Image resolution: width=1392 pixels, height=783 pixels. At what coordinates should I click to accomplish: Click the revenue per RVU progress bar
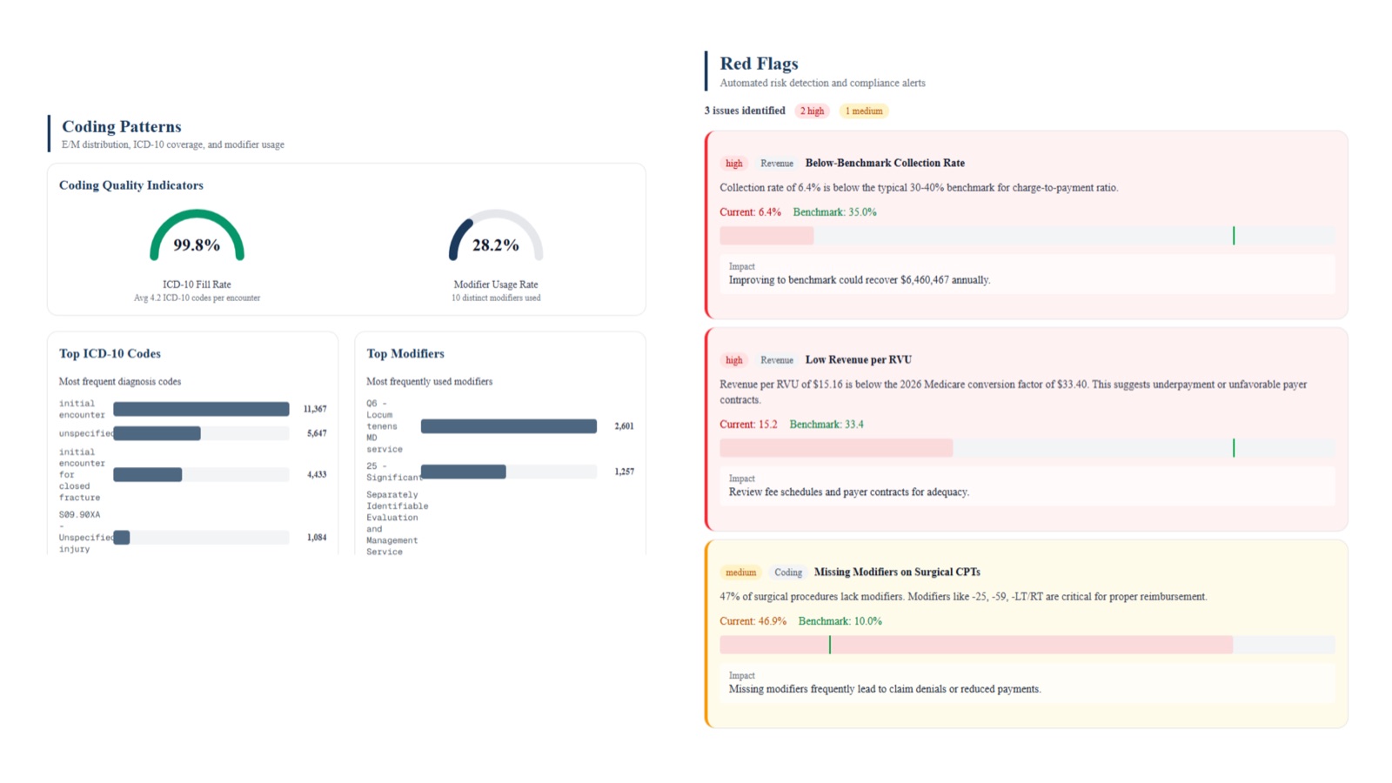pyautogui.click(x=1027, y=448)
